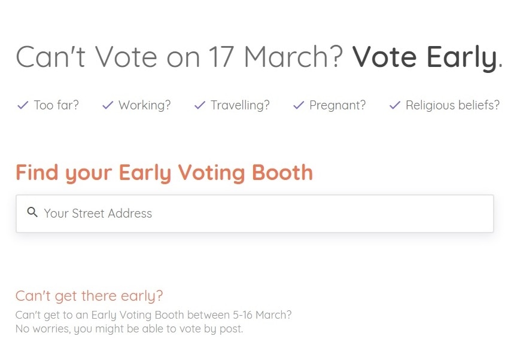Image resolution: width=511 pixels, height=339 pixels.
Task: Select the Too far? reason text
Action: pyautogui.click(x=56, y=105)
